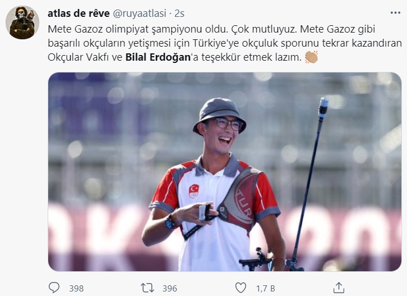Click the tweet text starting with Mete Gazoz olimpiyat

coord(225,43)
